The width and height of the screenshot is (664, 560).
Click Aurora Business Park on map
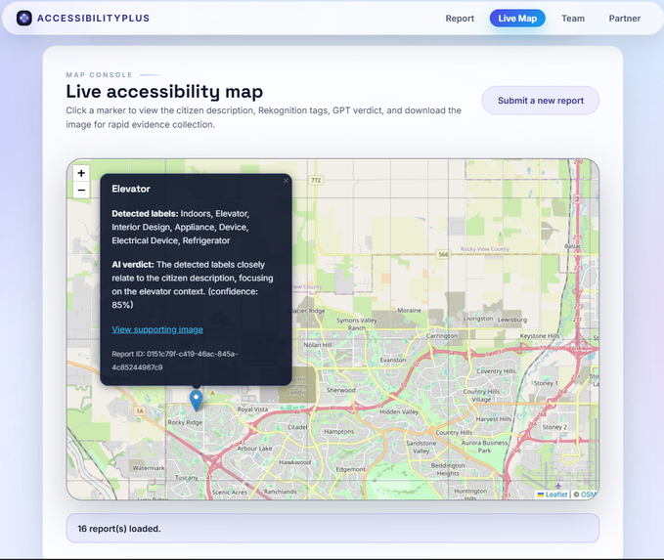pyautogui.click(x=484, y=446)
